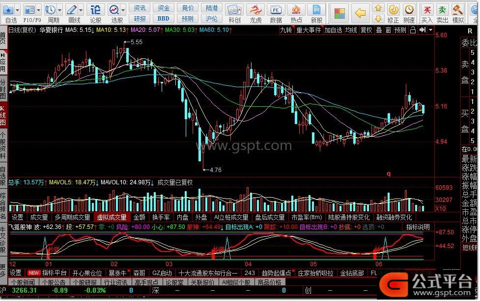Toggle 复权 price adjustment
Viewport: 480px width, 301px height.
366,30
